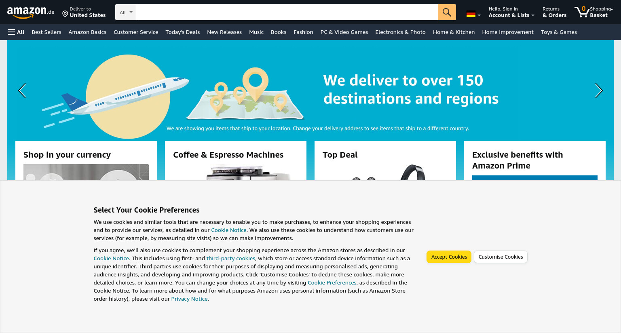This screenshot has width=621, height=333.
Task: Open Amazon Basics section
Action: (87, 32)
